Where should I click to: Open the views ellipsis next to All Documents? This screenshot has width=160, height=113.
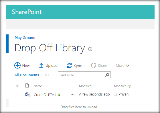click(x=47, y=75)
